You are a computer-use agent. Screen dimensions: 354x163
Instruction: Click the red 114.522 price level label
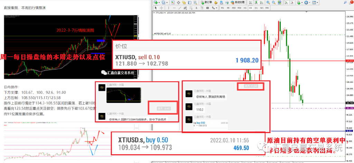pyautogui.click(x=350, y=61)
